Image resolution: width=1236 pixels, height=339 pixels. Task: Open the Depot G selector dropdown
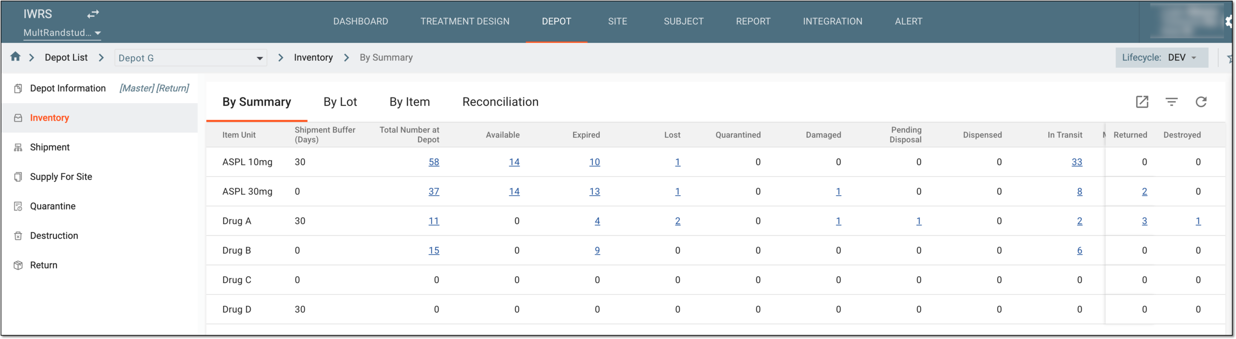coord(191,58)
